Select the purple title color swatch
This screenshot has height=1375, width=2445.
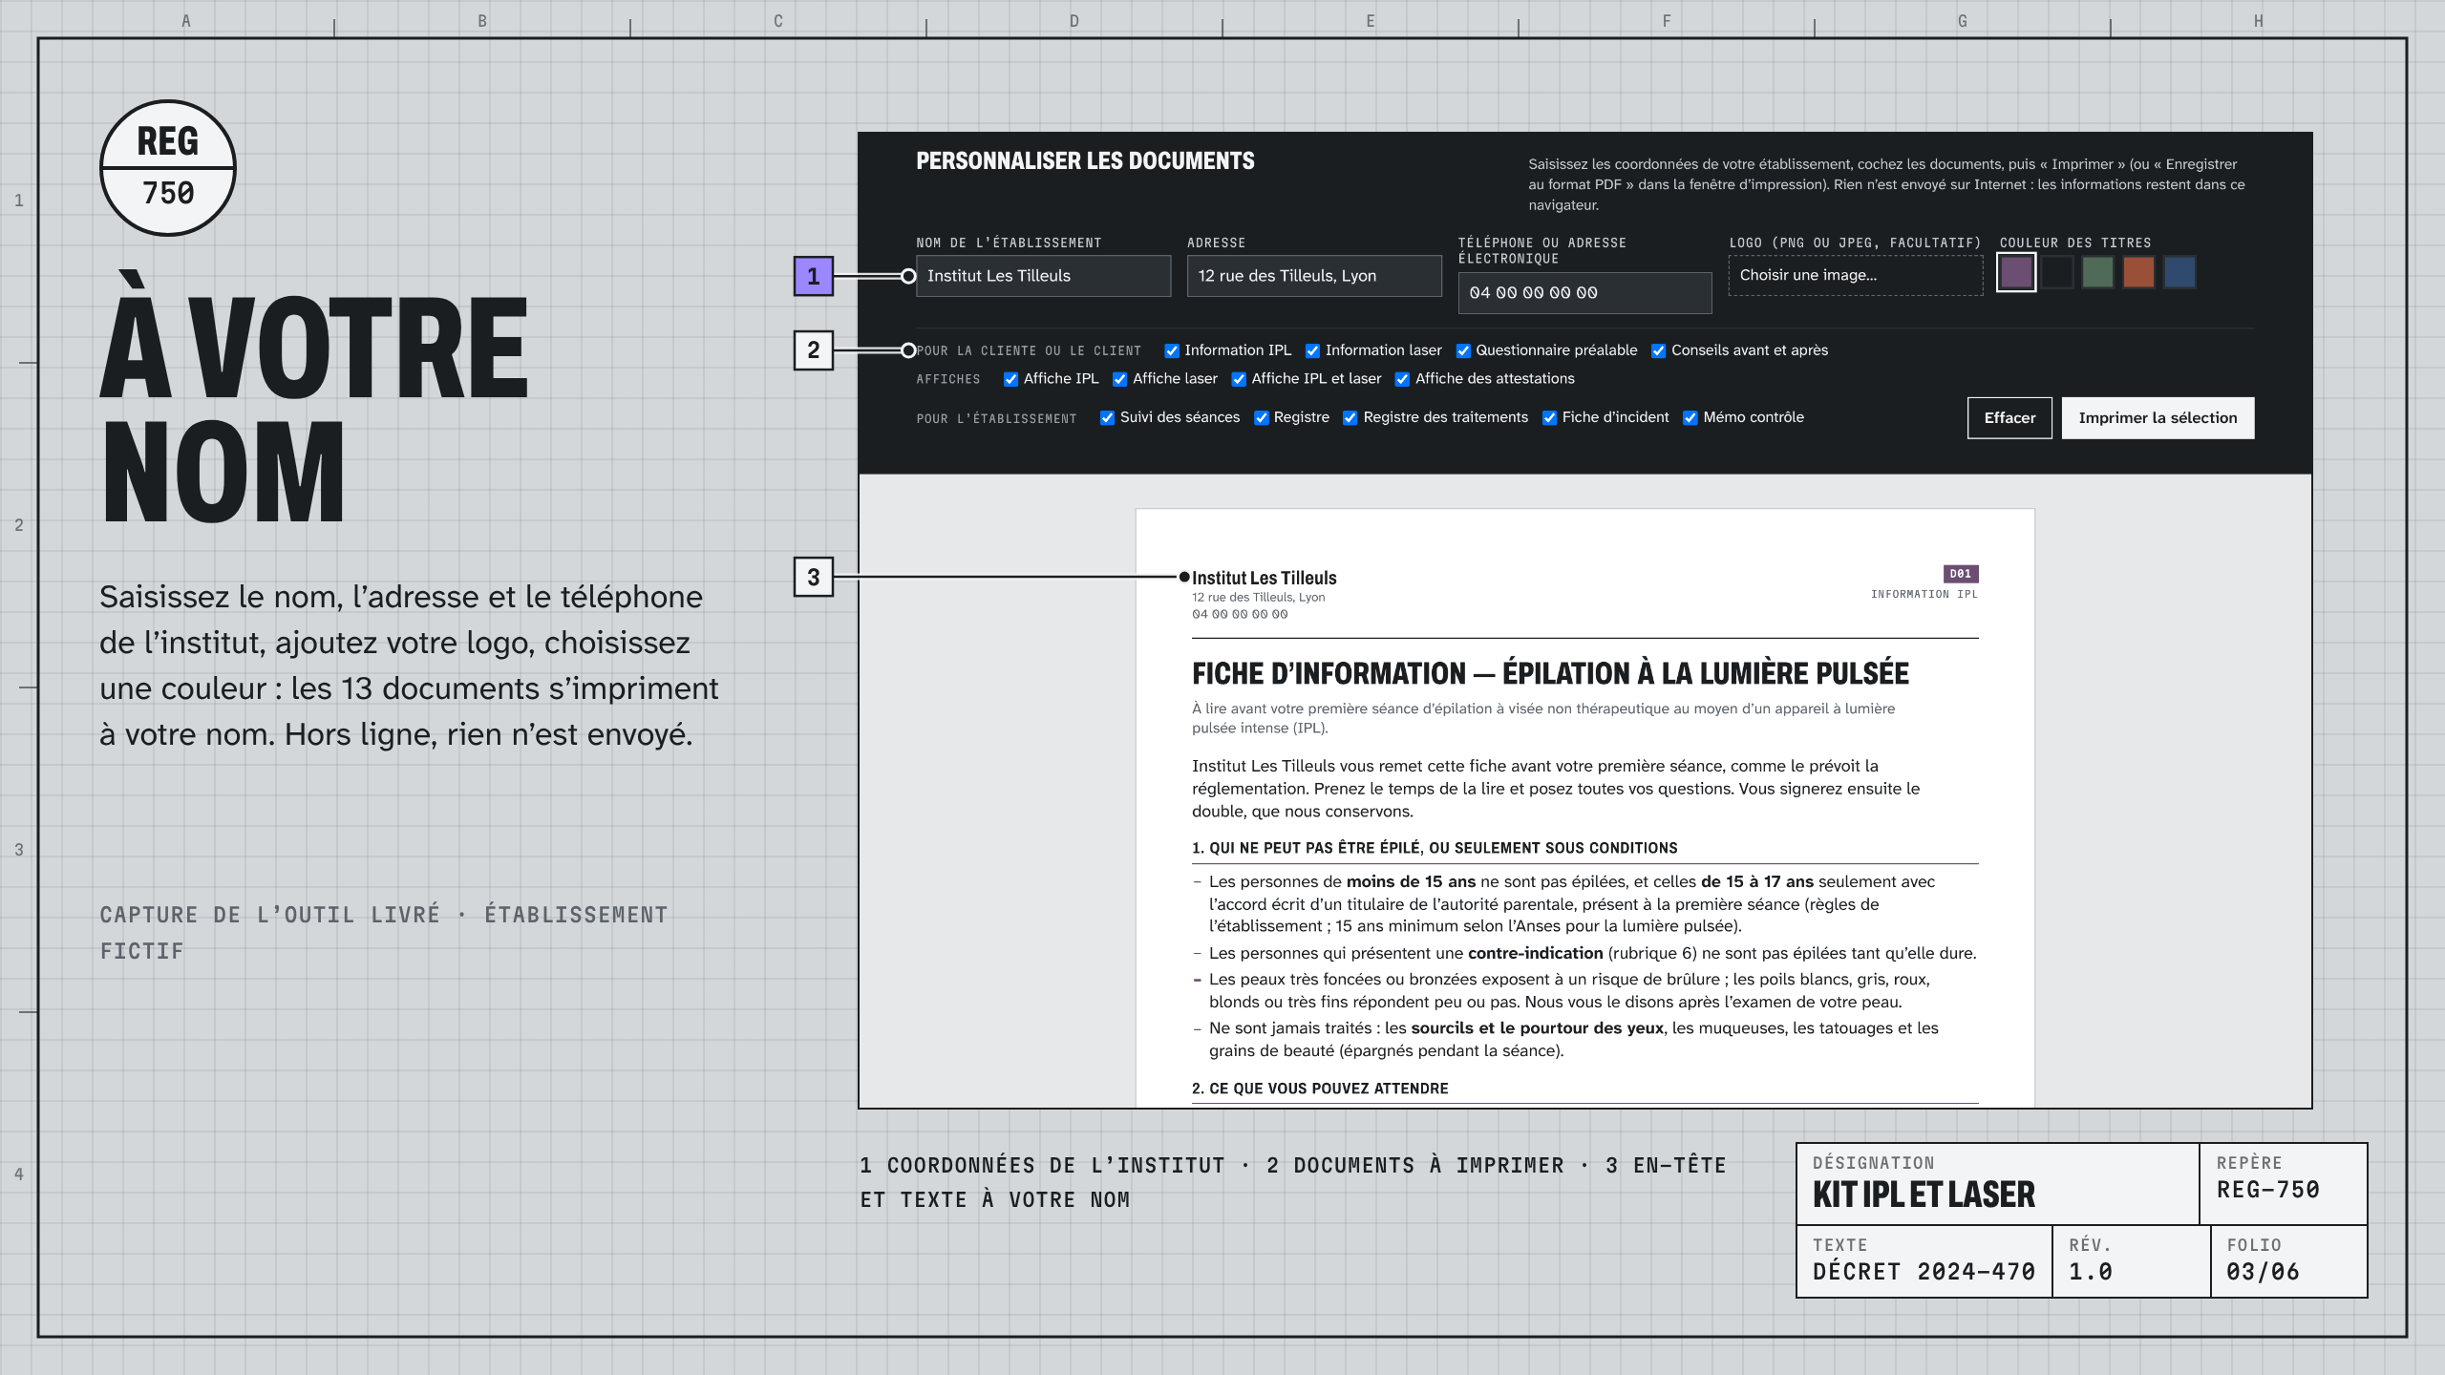(2016, 272)
